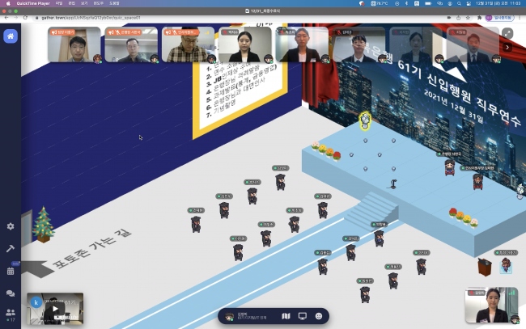Select the fourth participant video tile in the strip
526x329 pixels.
coord(244,45)
